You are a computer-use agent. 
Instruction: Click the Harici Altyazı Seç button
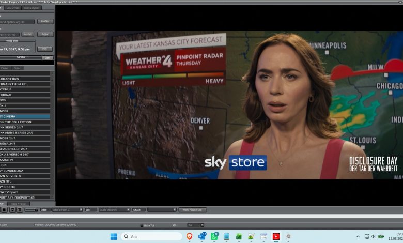pos(193,210)
